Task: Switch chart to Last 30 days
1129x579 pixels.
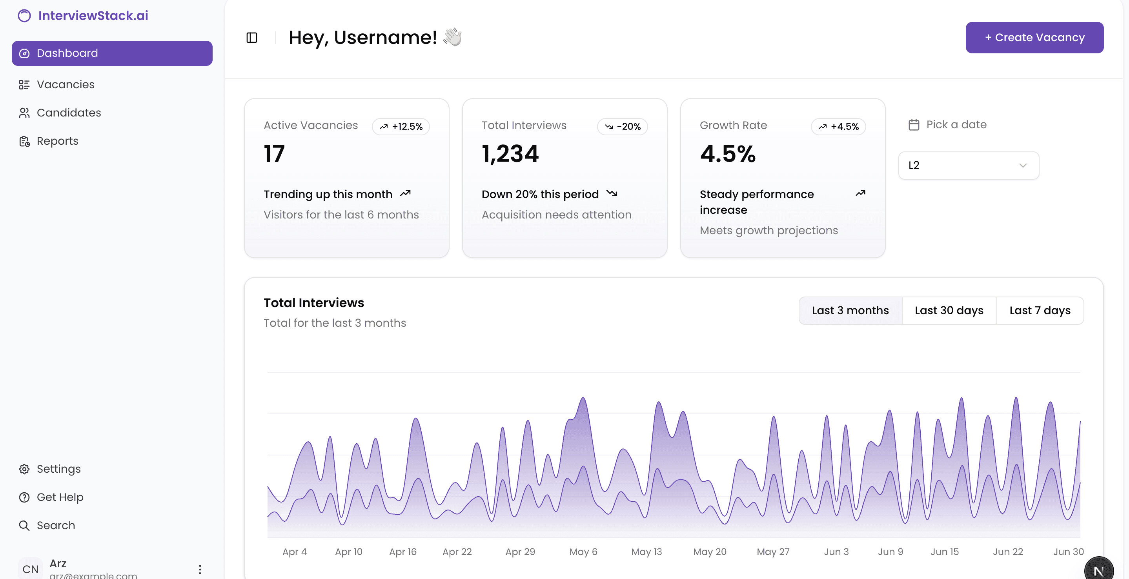Action: point(949,310)
